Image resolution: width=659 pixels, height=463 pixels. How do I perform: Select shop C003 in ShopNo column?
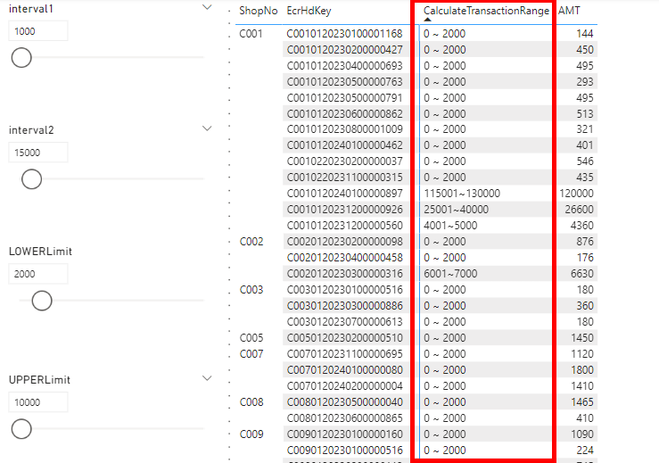coord(251,290)
